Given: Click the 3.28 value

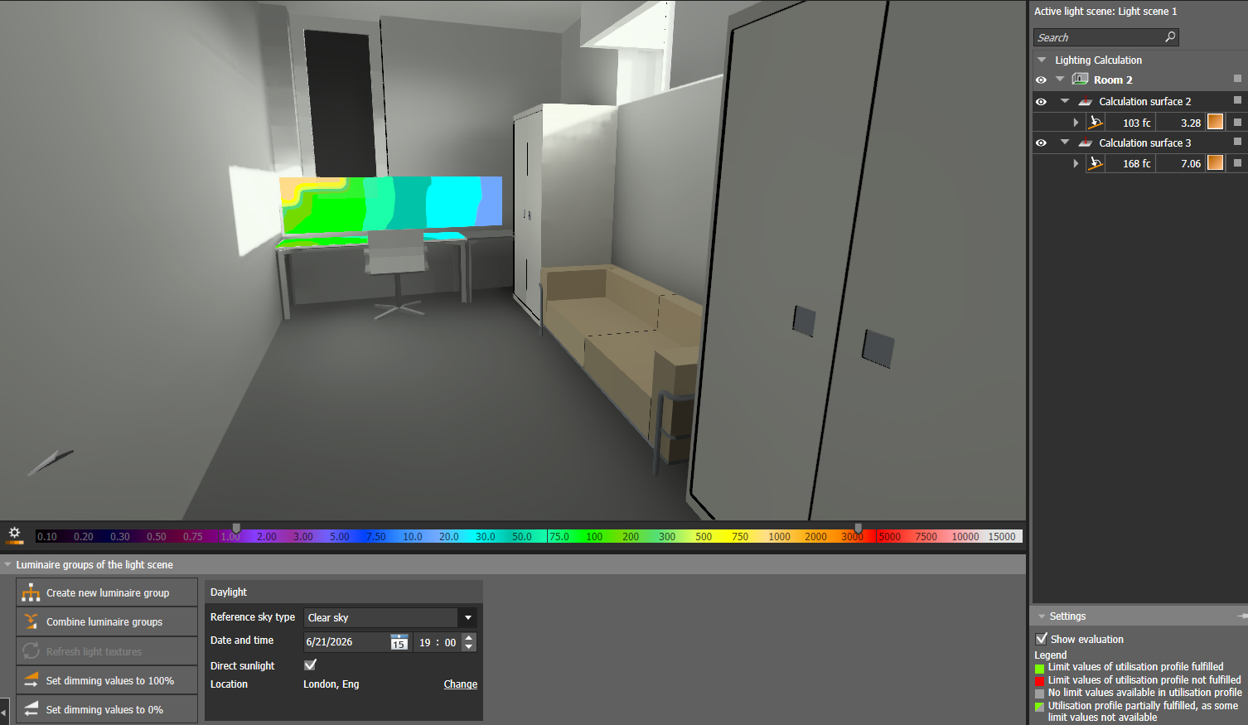Looking at the screenshot, I should (1191, 123).
